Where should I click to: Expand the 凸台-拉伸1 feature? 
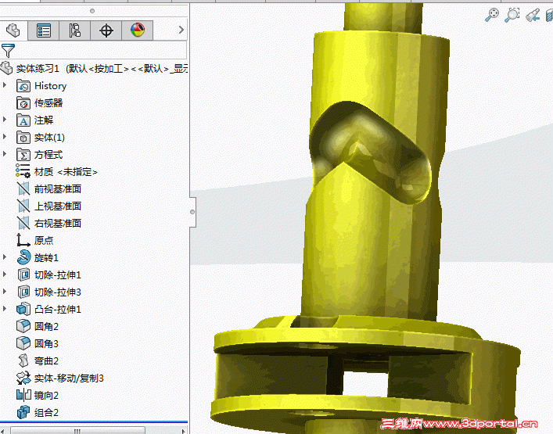5,308
